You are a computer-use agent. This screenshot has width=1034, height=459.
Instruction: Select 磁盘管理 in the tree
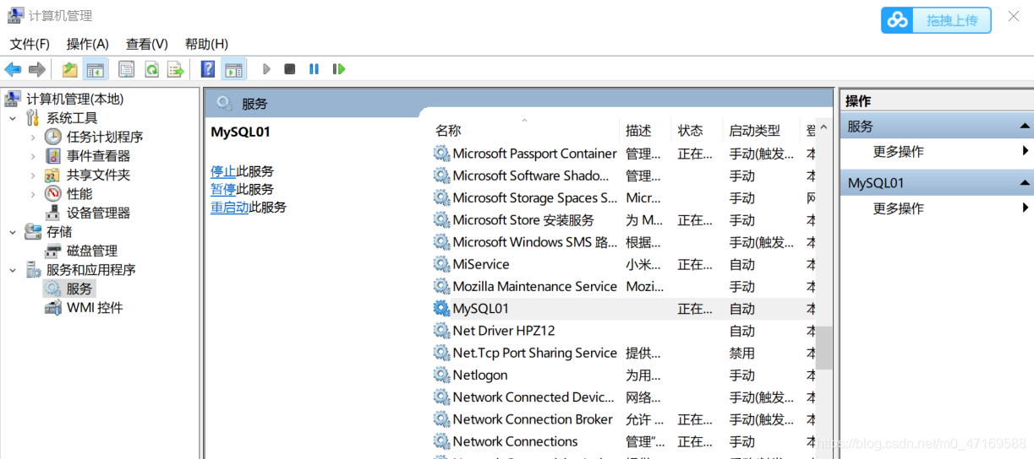92,251
